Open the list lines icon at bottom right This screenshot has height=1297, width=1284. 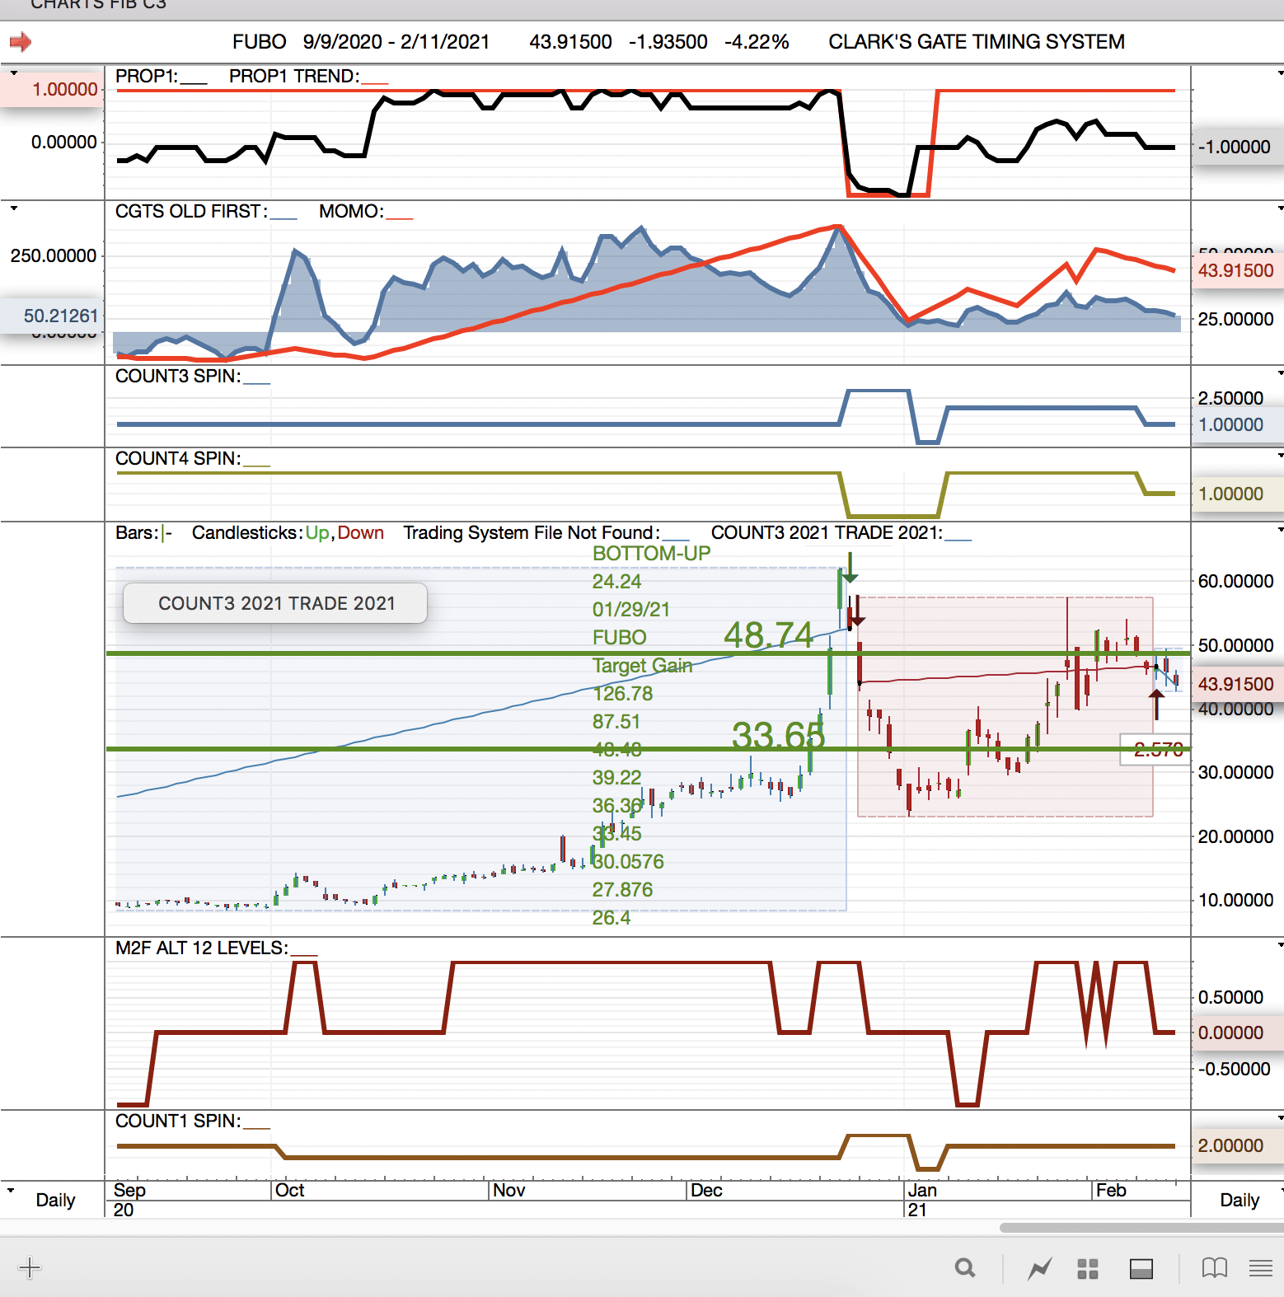pos(1261,1268)
